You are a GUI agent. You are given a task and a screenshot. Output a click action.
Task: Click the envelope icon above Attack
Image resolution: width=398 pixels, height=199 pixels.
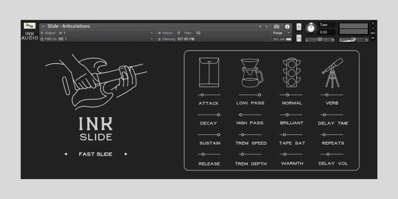point(209,72)
